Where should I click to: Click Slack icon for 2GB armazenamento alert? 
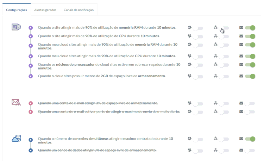pyautogui.click(x=190, y=76)
